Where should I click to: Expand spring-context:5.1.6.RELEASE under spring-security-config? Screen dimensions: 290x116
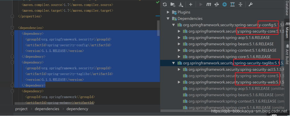coord(179,50)
